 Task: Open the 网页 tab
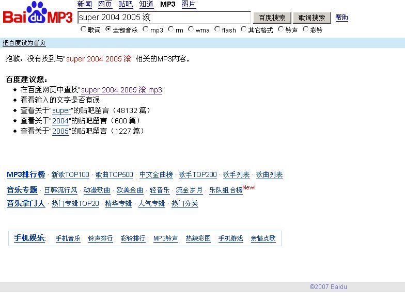pyautogui.click(x=105, y=4)
